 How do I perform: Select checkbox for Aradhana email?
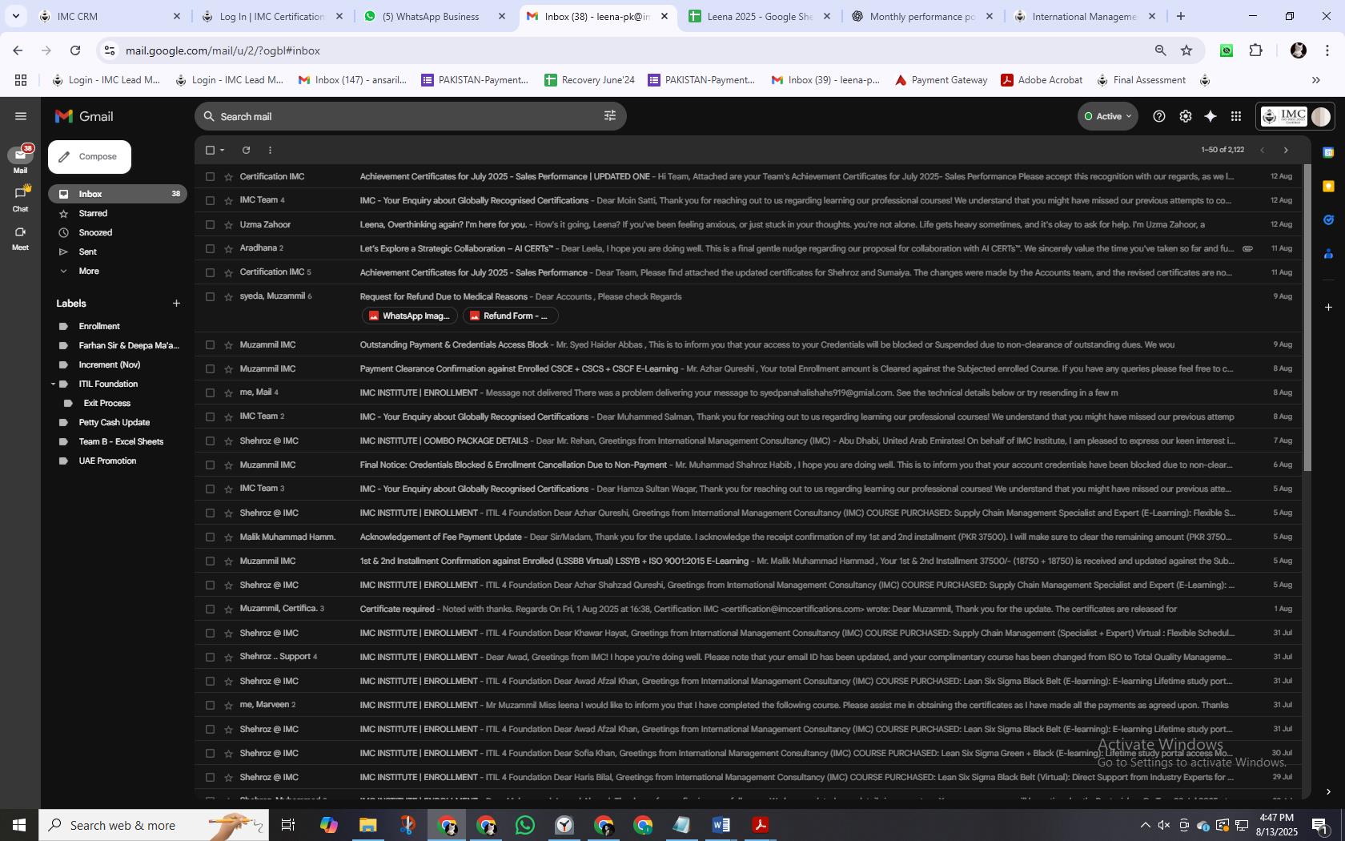pos(210,248)
